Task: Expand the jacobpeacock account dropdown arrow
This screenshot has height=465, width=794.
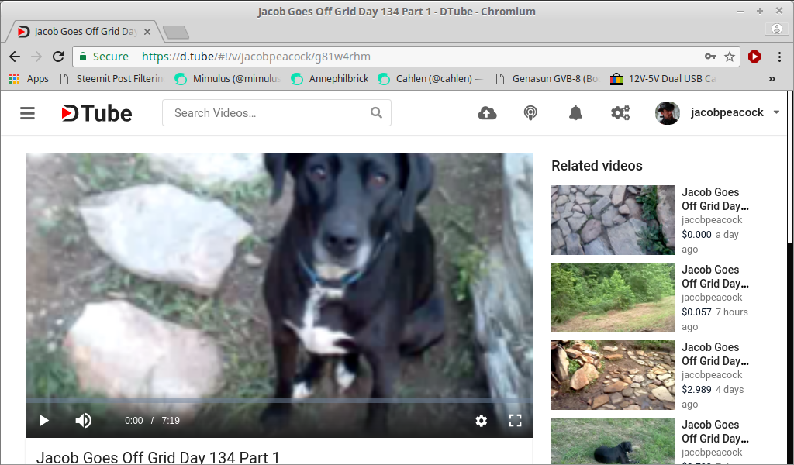Action: click(776, 113)
